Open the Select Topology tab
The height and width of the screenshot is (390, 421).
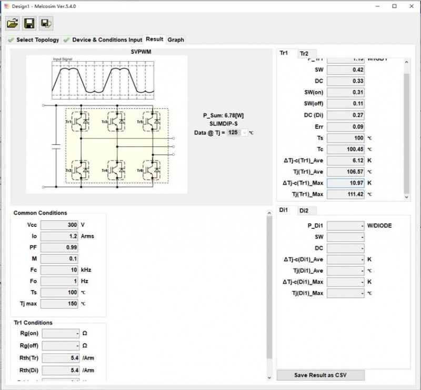[x=37, y=40]
